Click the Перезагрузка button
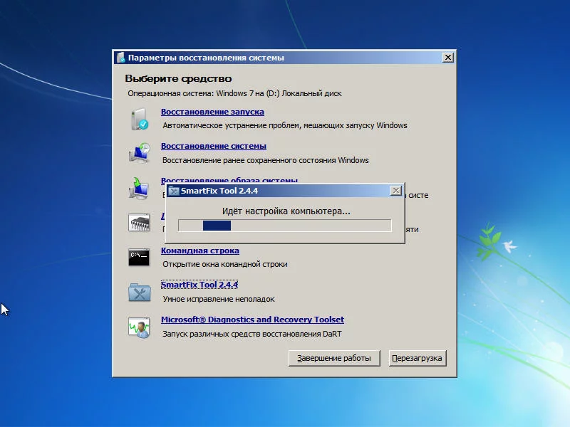The width and height of the screenshot is (570, 427). [x=417, y=358]
